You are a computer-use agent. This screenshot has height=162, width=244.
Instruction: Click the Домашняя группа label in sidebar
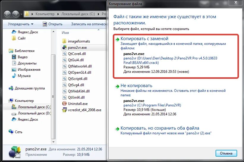pyautogui.click(x=30, y=88)
